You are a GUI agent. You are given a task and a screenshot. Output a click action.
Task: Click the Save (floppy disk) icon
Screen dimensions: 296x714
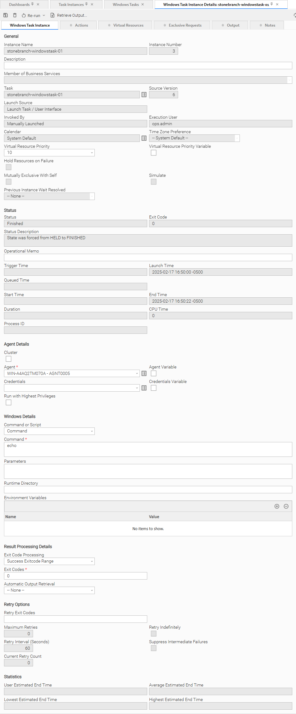[x=6, y=15]
